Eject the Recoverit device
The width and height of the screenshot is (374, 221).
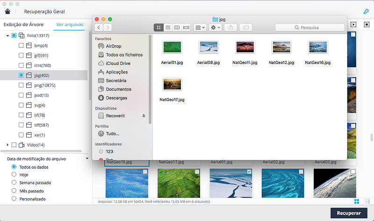(144, 115)
